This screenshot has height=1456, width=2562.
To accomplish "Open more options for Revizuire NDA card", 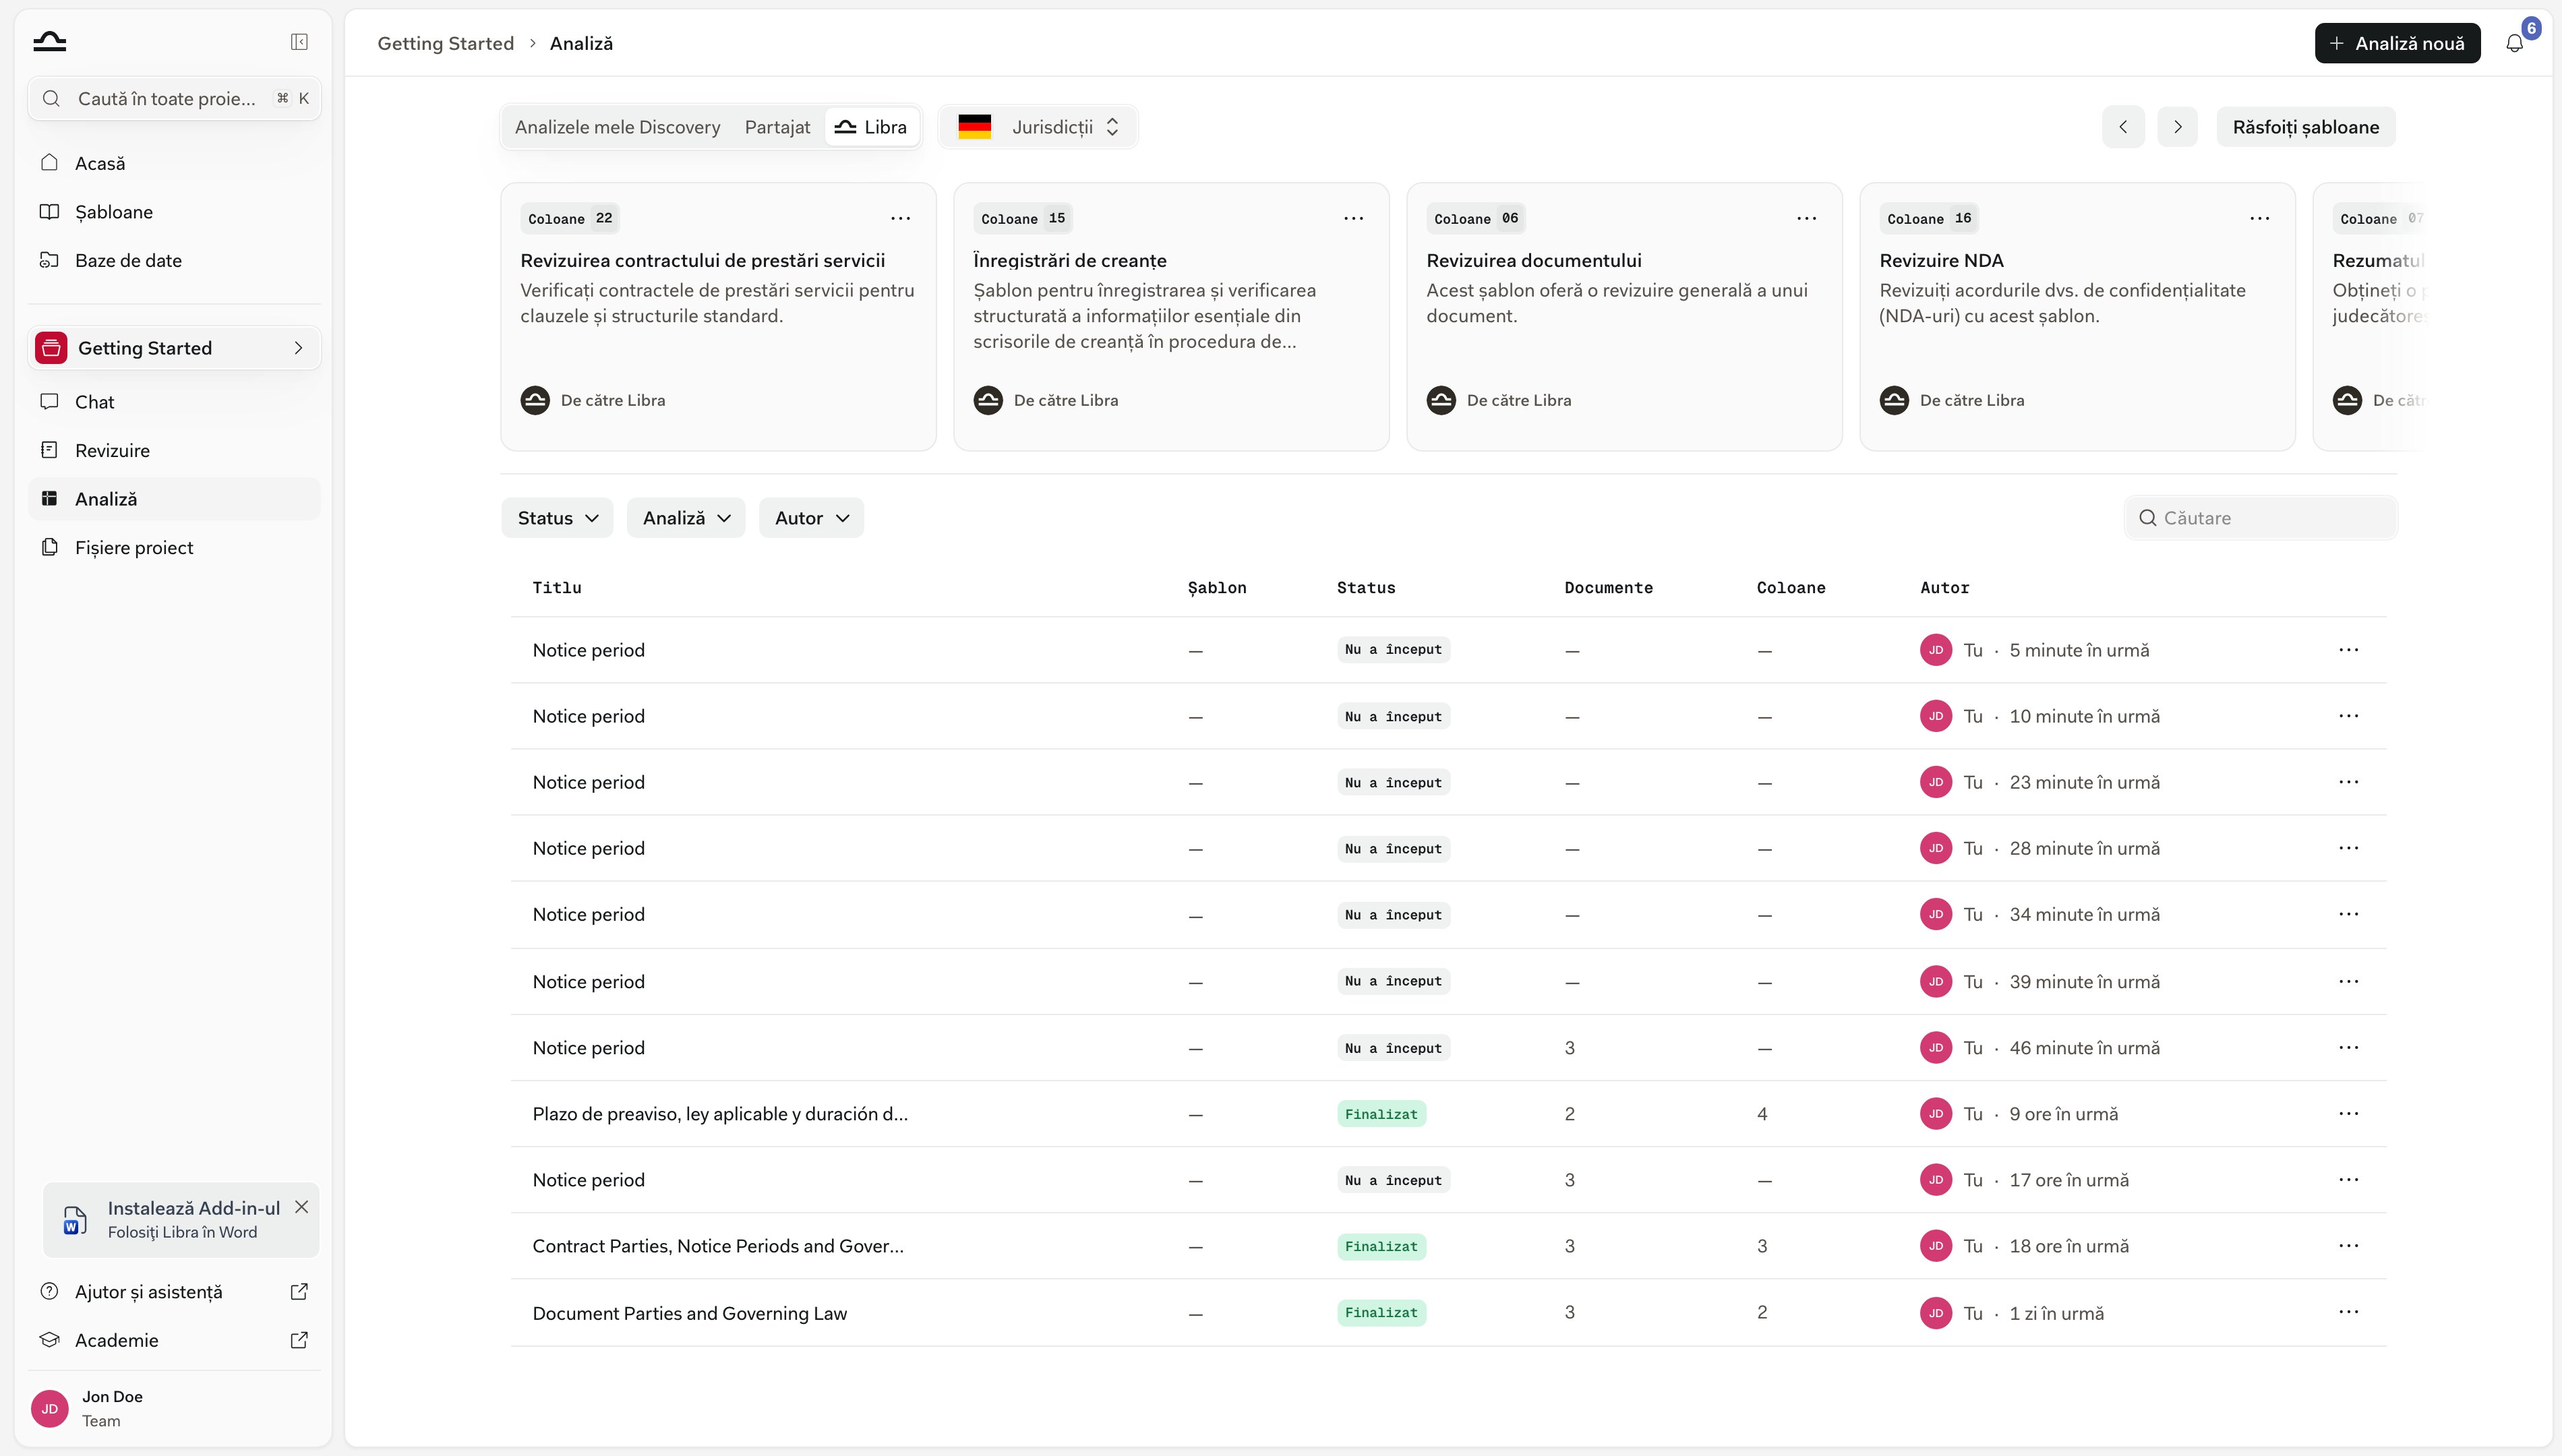I will (x=2259, y=218).
